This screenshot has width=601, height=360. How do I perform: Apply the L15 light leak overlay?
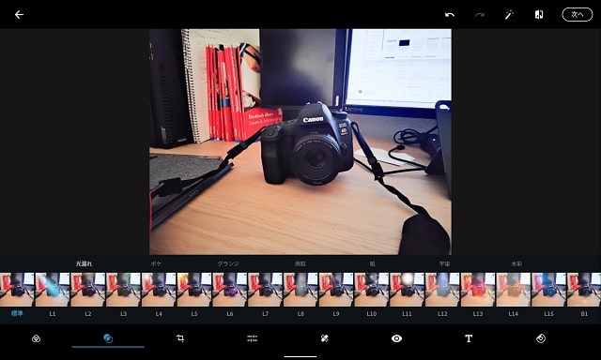[x=548, y=290]
